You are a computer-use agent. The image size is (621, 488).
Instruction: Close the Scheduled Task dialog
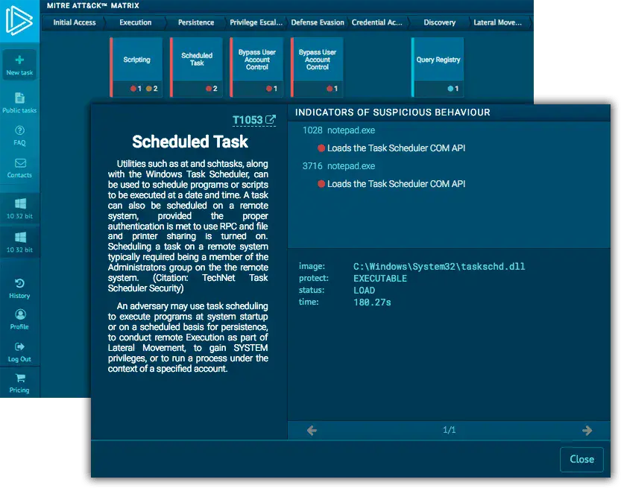[581, 459]
